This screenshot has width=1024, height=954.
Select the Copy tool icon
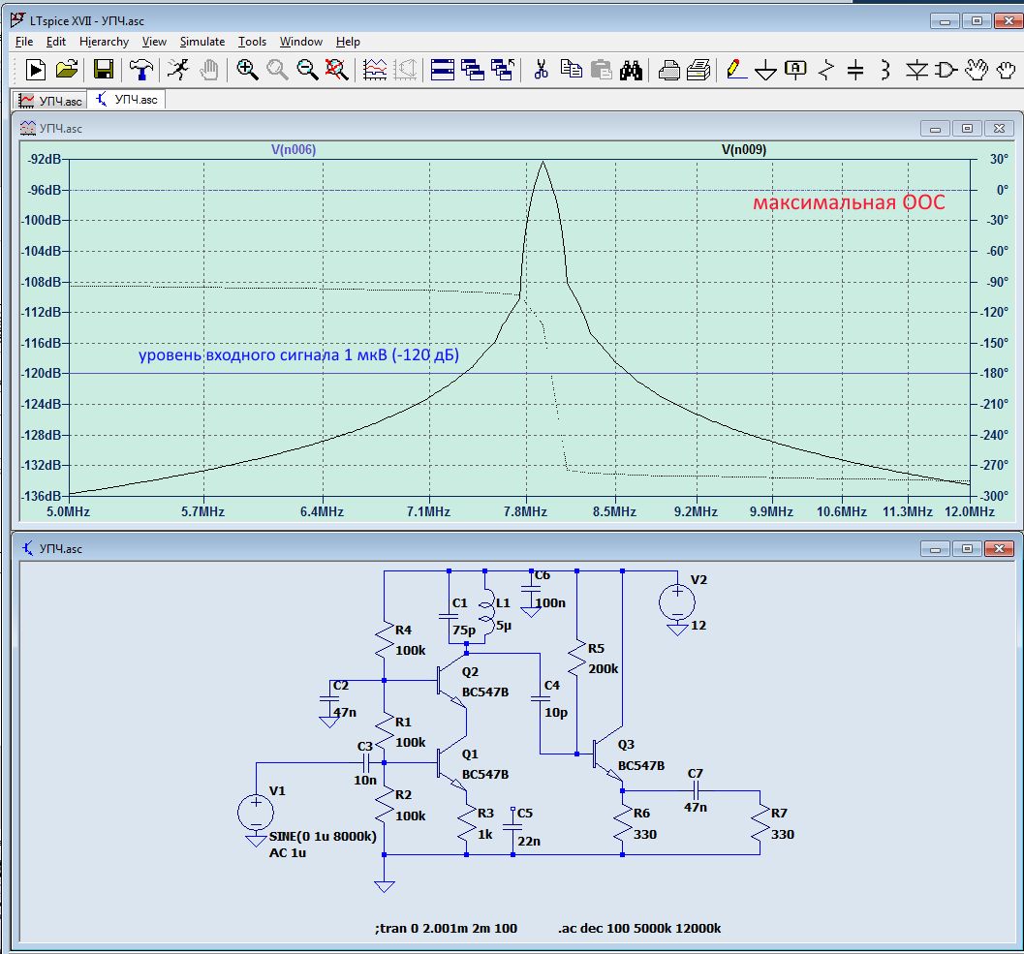tap(572, 69)
